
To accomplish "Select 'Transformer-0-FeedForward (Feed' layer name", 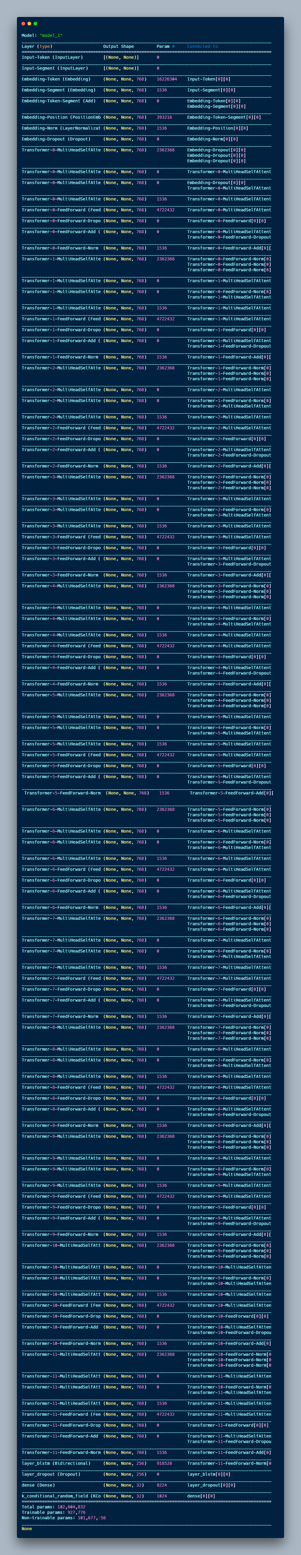I will 61,210.
